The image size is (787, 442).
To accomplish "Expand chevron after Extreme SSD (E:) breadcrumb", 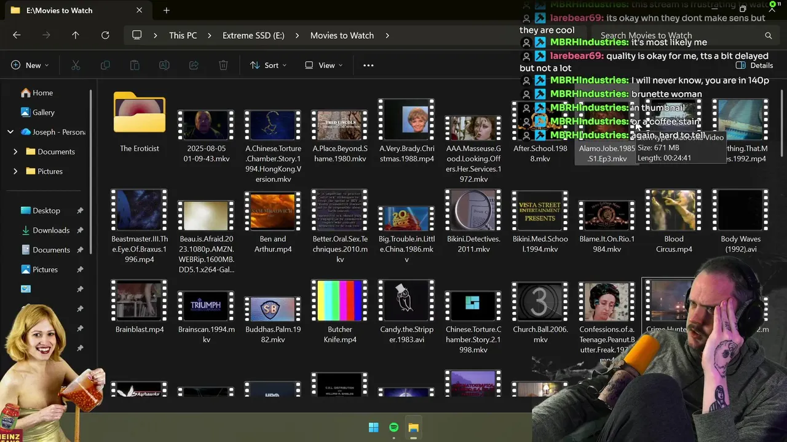I will point(298,36).
